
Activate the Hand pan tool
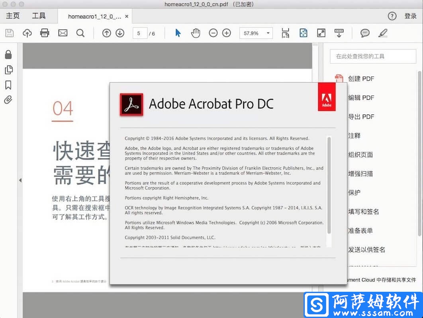pos(196,33)
